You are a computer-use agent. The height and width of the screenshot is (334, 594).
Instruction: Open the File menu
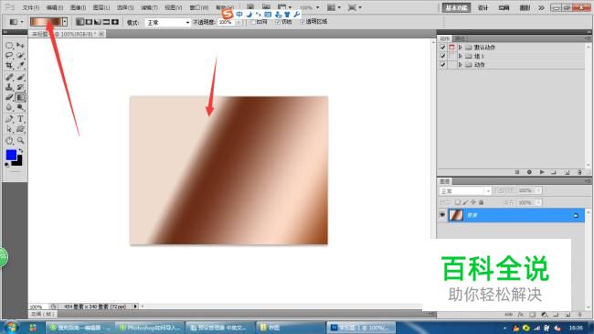pyautogui.click(x=31, y=7)
